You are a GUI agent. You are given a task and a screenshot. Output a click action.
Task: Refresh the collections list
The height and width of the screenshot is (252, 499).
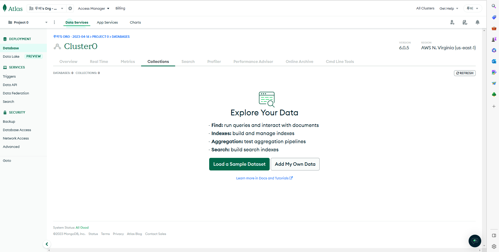[465, 73]
